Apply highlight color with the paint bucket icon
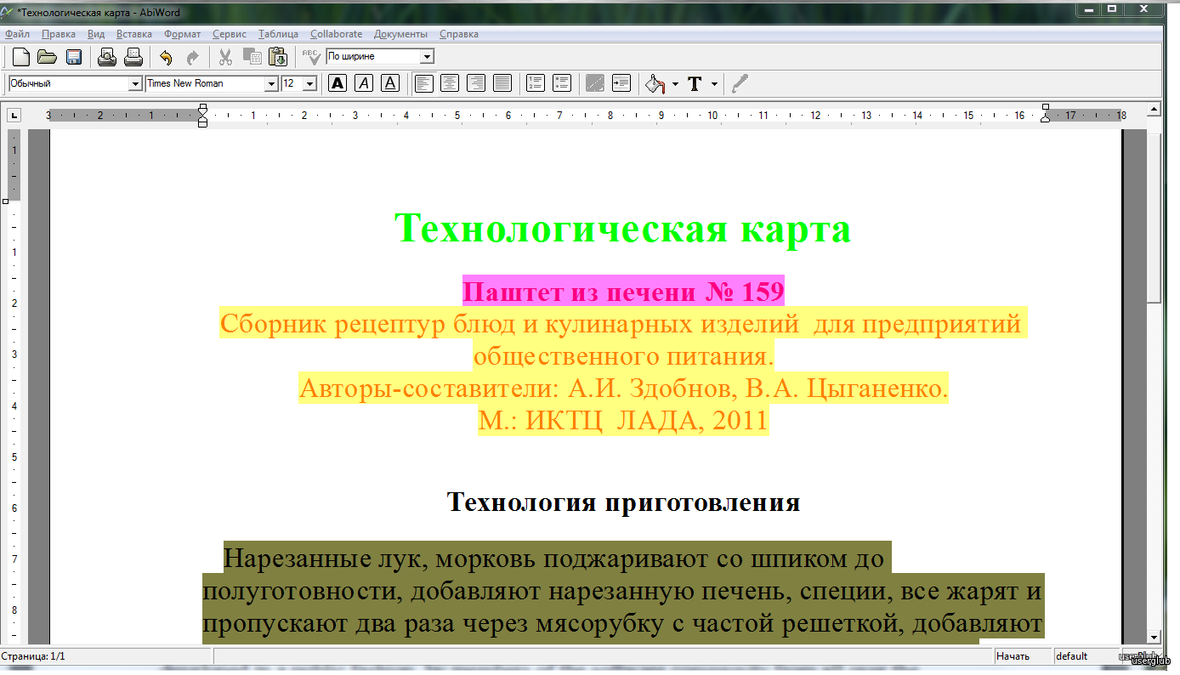This screenshot has height=675, width=1180. coord(655,83)
